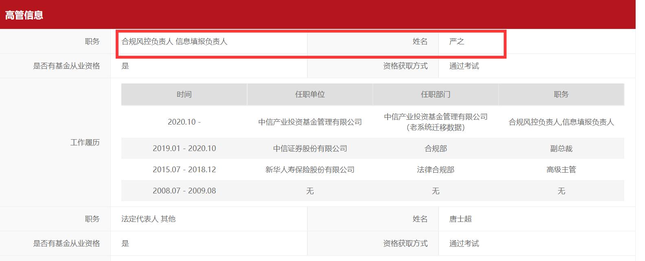Click the 任职单位 column header

310,94
